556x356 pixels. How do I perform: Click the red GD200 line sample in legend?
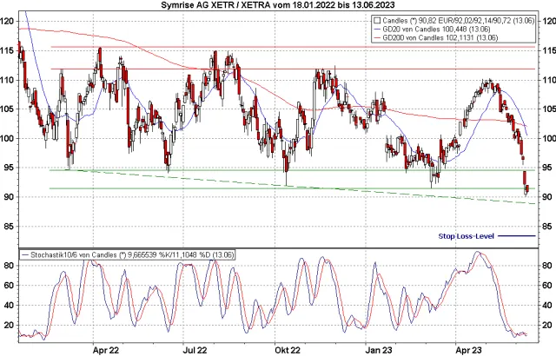(x=377, y=37)
